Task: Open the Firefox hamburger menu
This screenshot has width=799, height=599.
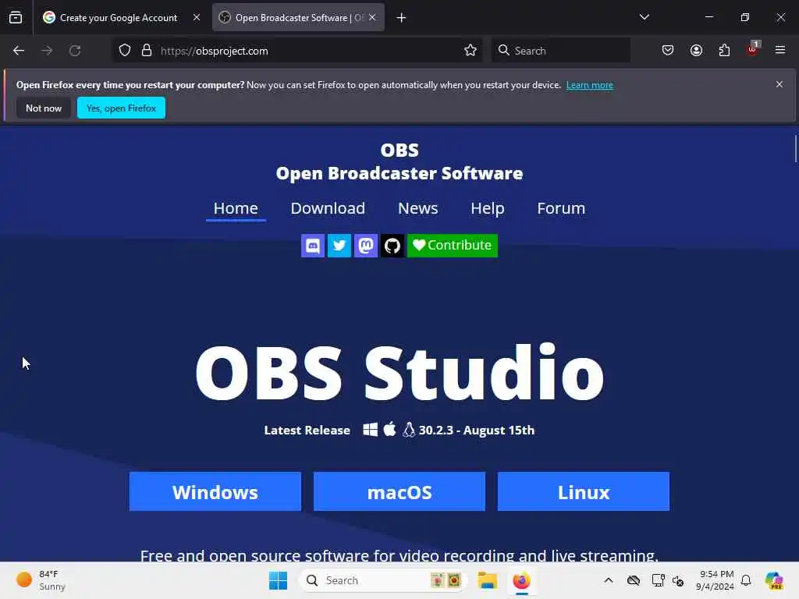Action: click(x=780, y=51)
